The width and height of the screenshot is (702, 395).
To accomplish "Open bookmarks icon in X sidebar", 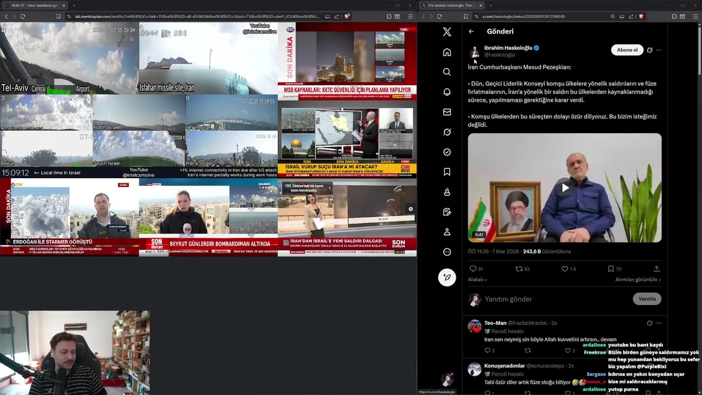I will point(447,172).
